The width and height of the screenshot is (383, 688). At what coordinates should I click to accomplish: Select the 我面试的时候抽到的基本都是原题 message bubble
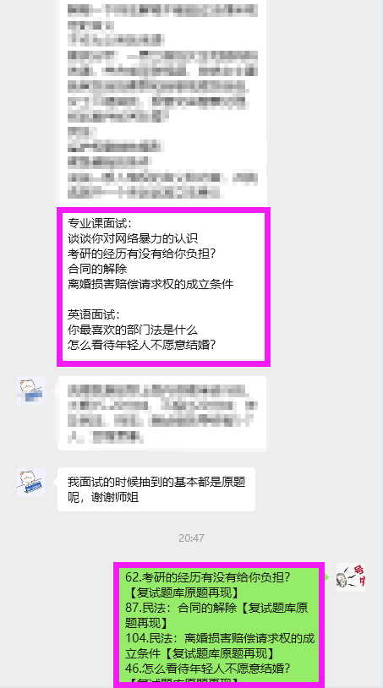tap(156, 489)
